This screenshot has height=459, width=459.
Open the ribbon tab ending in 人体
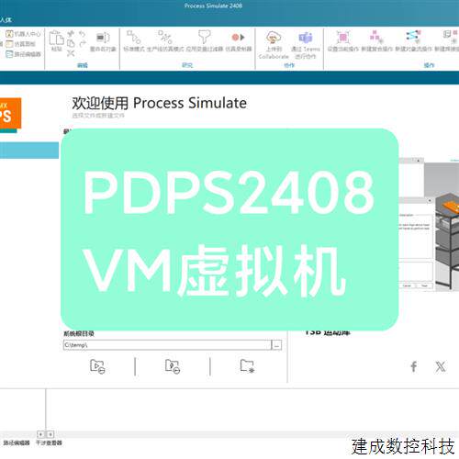[6, 20]
